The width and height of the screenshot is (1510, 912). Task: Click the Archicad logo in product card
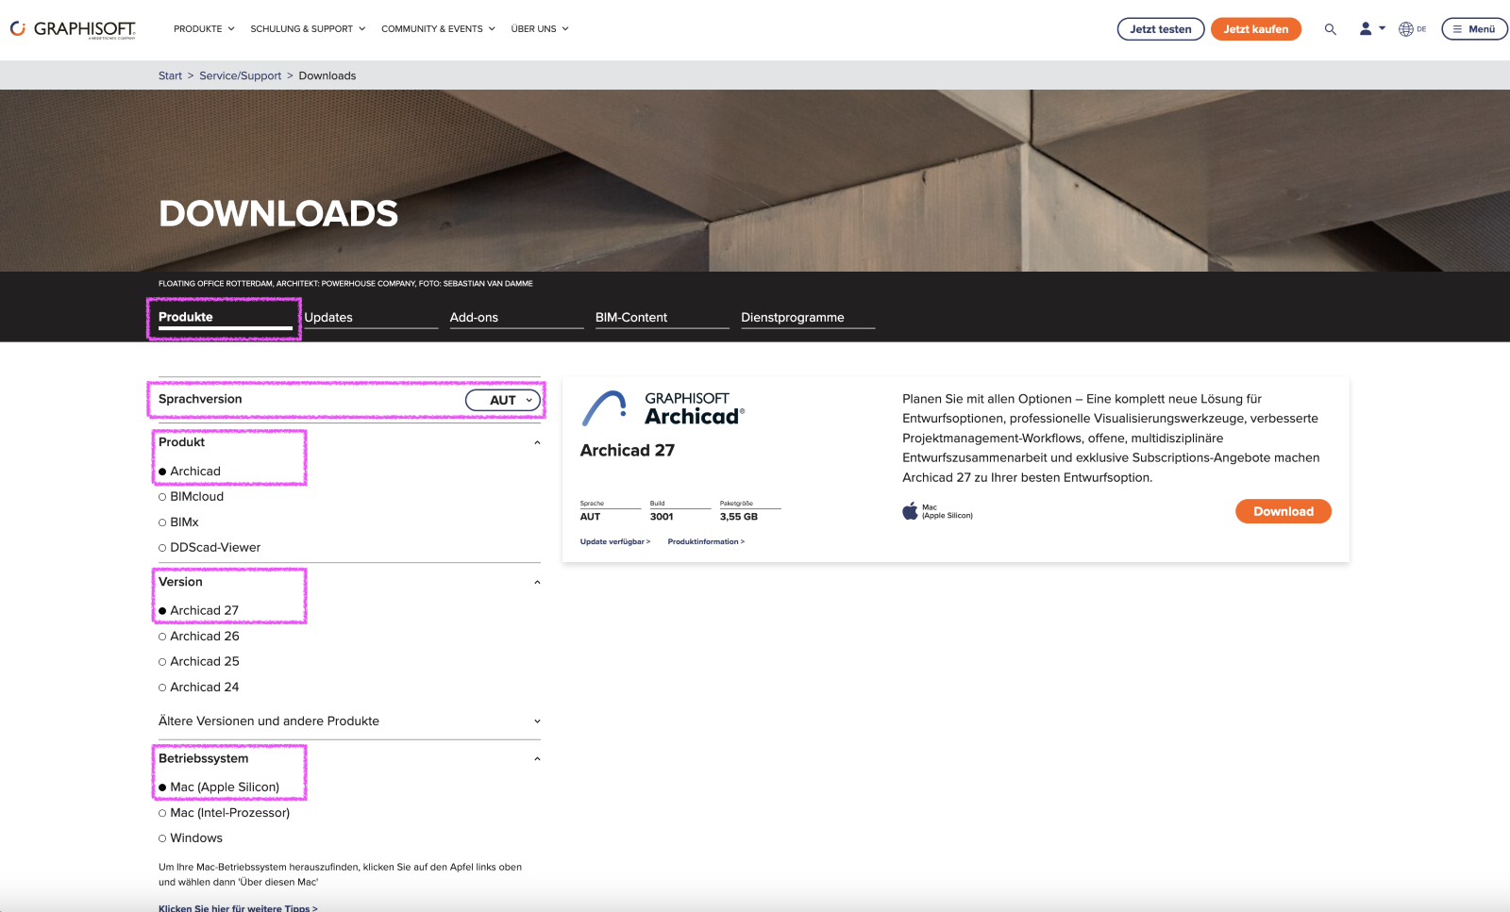[663, 408]
